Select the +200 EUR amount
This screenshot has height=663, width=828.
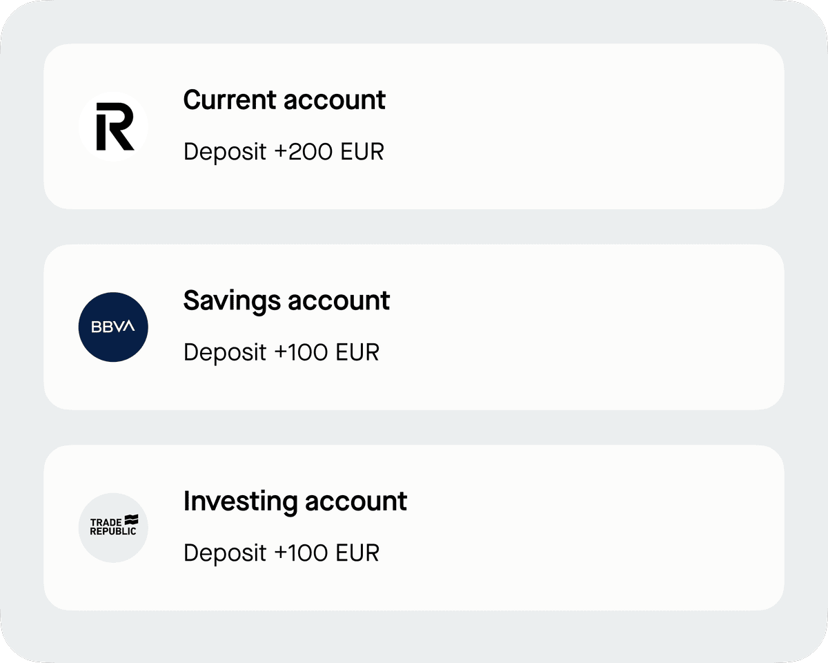329,152
